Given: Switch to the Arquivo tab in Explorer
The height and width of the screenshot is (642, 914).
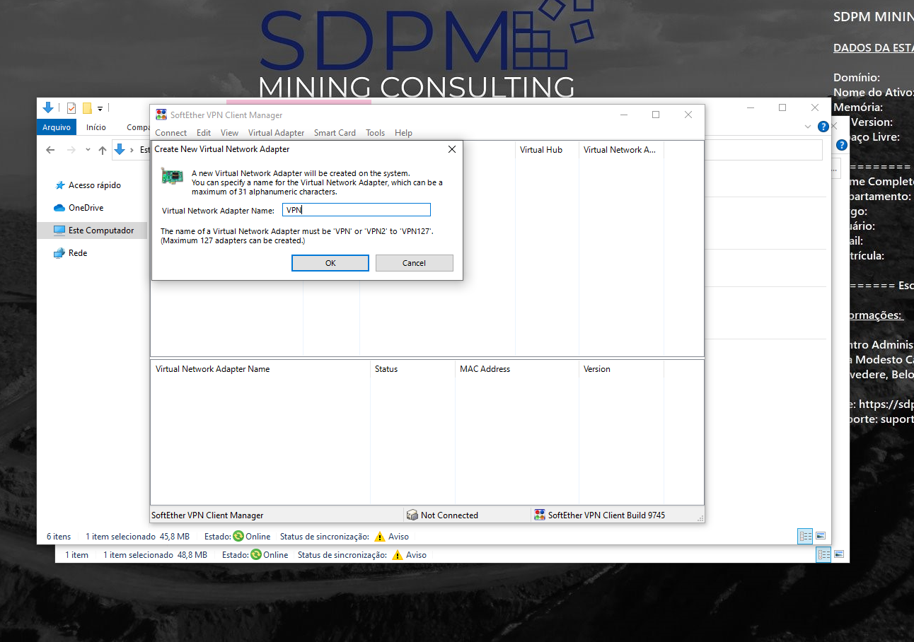Looking at the screenshot, I should (57, 127).
